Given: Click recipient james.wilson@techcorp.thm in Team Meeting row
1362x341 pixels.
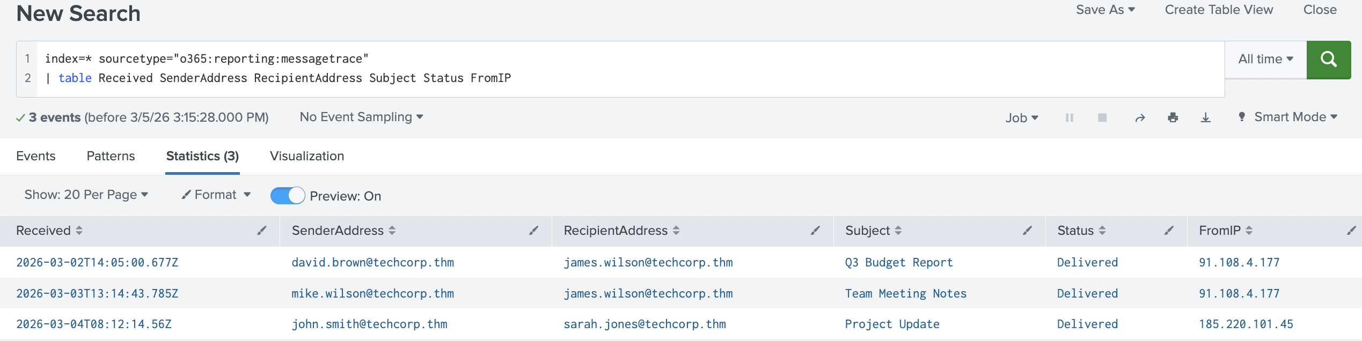Looking at the screenshot, I should click(x=648, y=293).
